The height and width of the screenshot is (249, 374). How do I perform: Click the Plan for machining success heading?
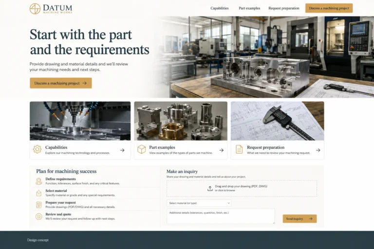(66, 171)
